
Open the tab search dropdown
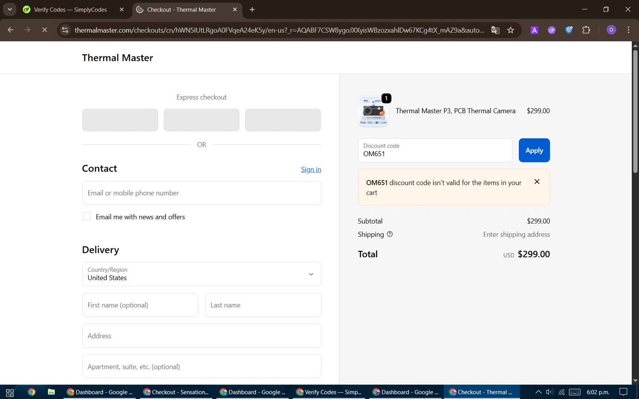9,9
